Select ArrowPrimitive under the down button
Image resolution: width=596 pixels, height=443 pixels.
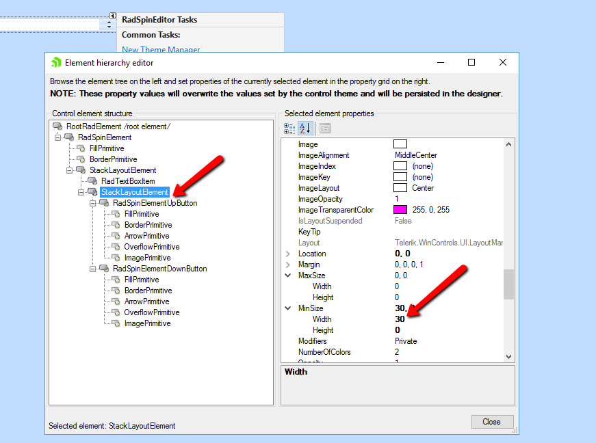pyautogui.click(x=146, y=301)
